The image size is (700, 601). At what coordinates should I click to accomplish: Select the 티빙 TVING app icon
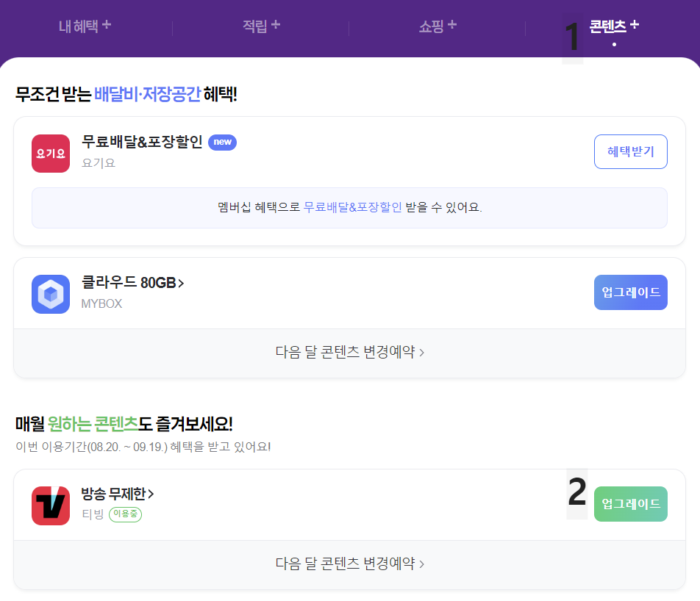(50, 505)
